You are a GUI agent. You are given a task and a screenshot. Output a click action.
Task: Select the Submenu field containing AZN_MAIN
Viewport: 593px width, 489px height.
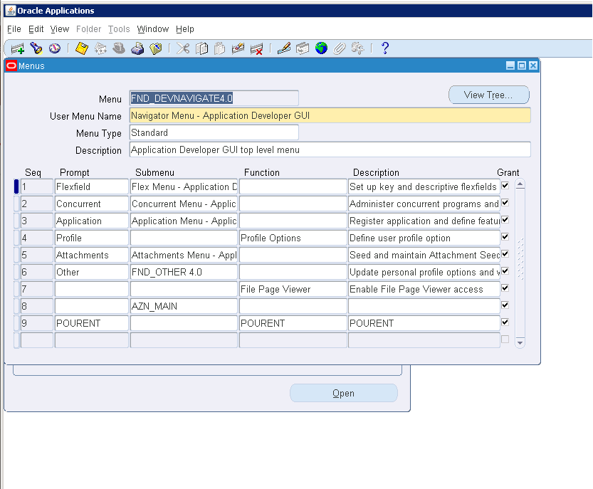point(183,306)
